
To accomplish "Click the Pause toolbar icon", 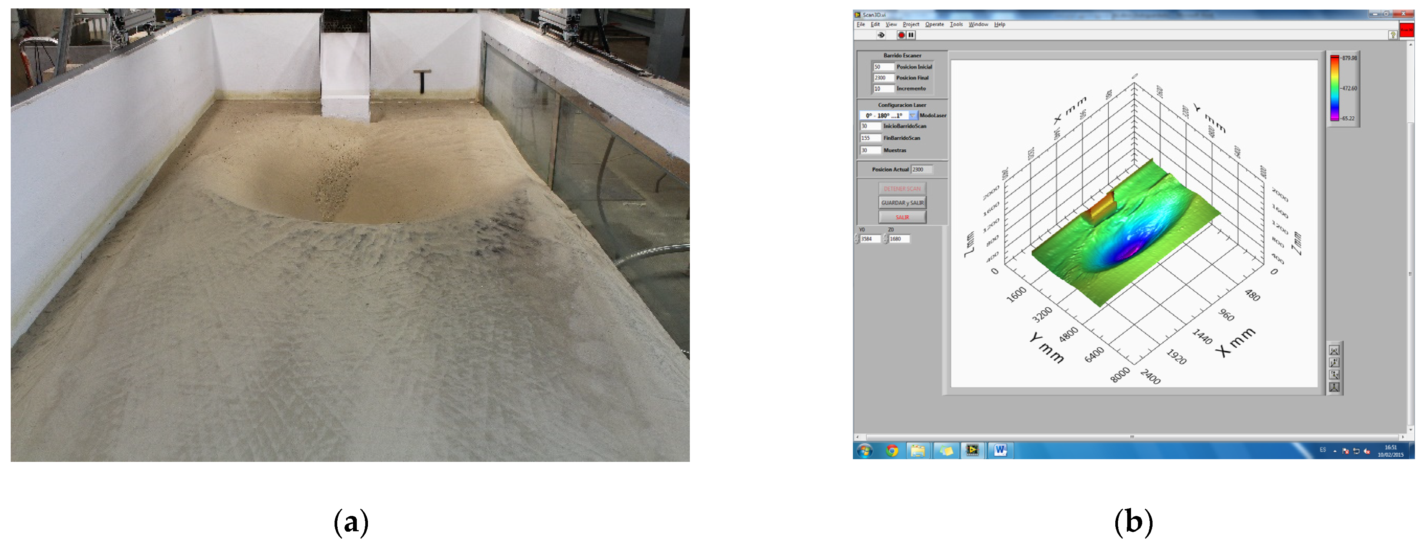I will click(x=911, y=35).
